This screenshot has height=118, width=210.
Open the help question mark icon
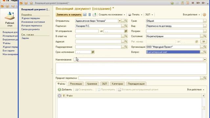coord(204,14)
